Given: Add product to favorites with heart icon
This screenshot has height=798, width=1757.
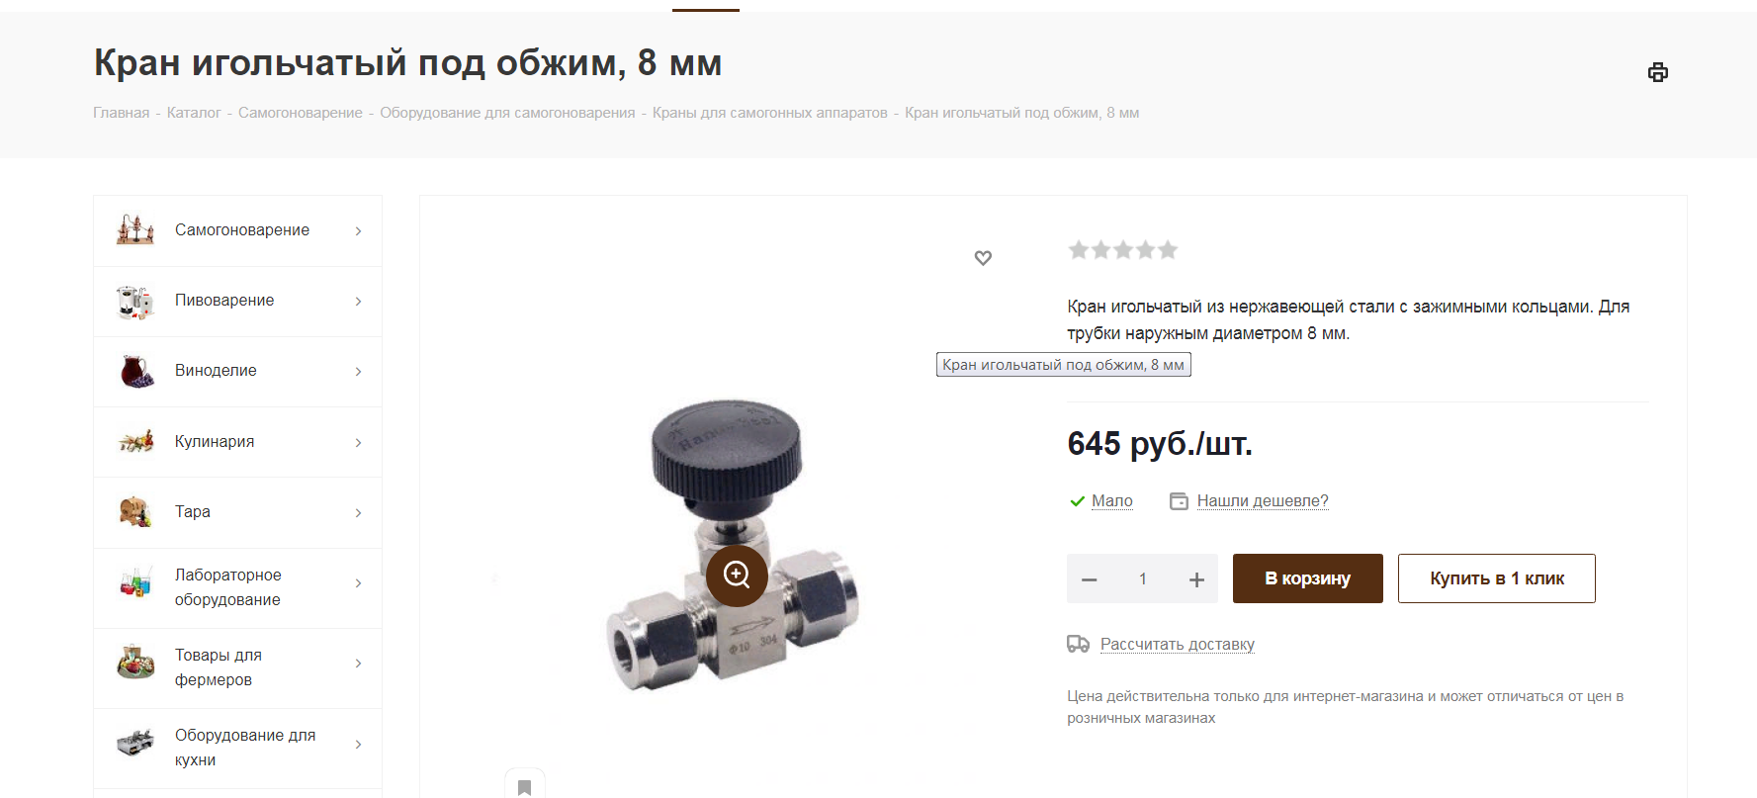Looking at the screenshot, I should point(983,258).
